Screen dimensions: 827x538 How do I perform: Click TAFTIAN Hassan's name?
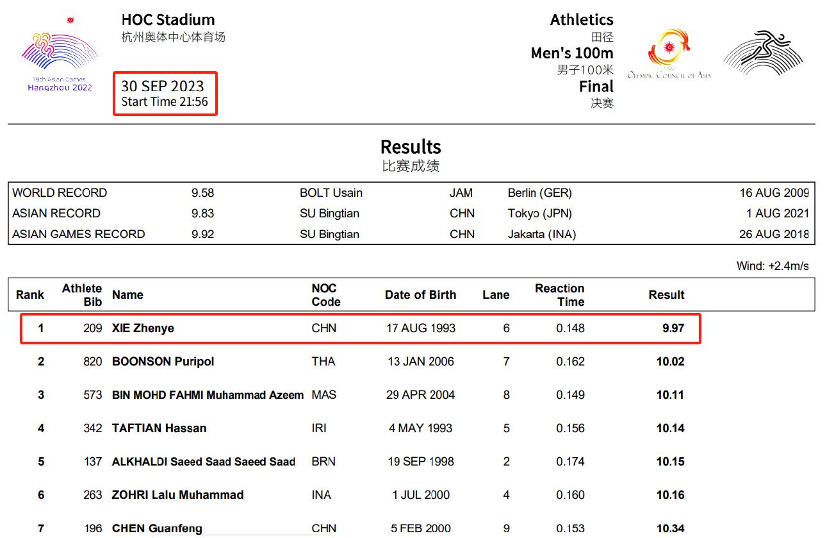coord(159,428)
